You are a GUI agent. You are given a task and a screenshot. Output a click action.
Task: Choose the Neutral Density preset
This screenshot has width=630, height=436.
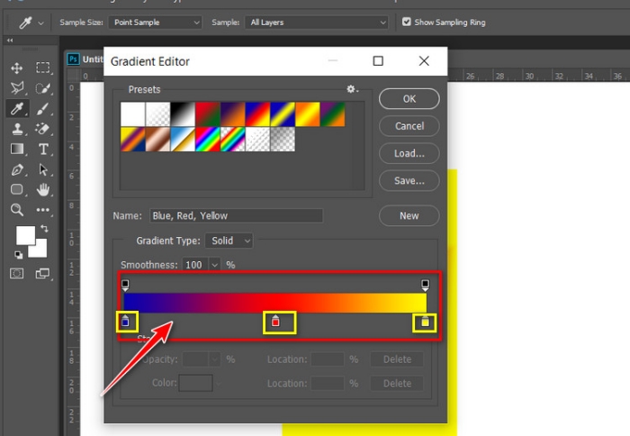coord(283,139)
